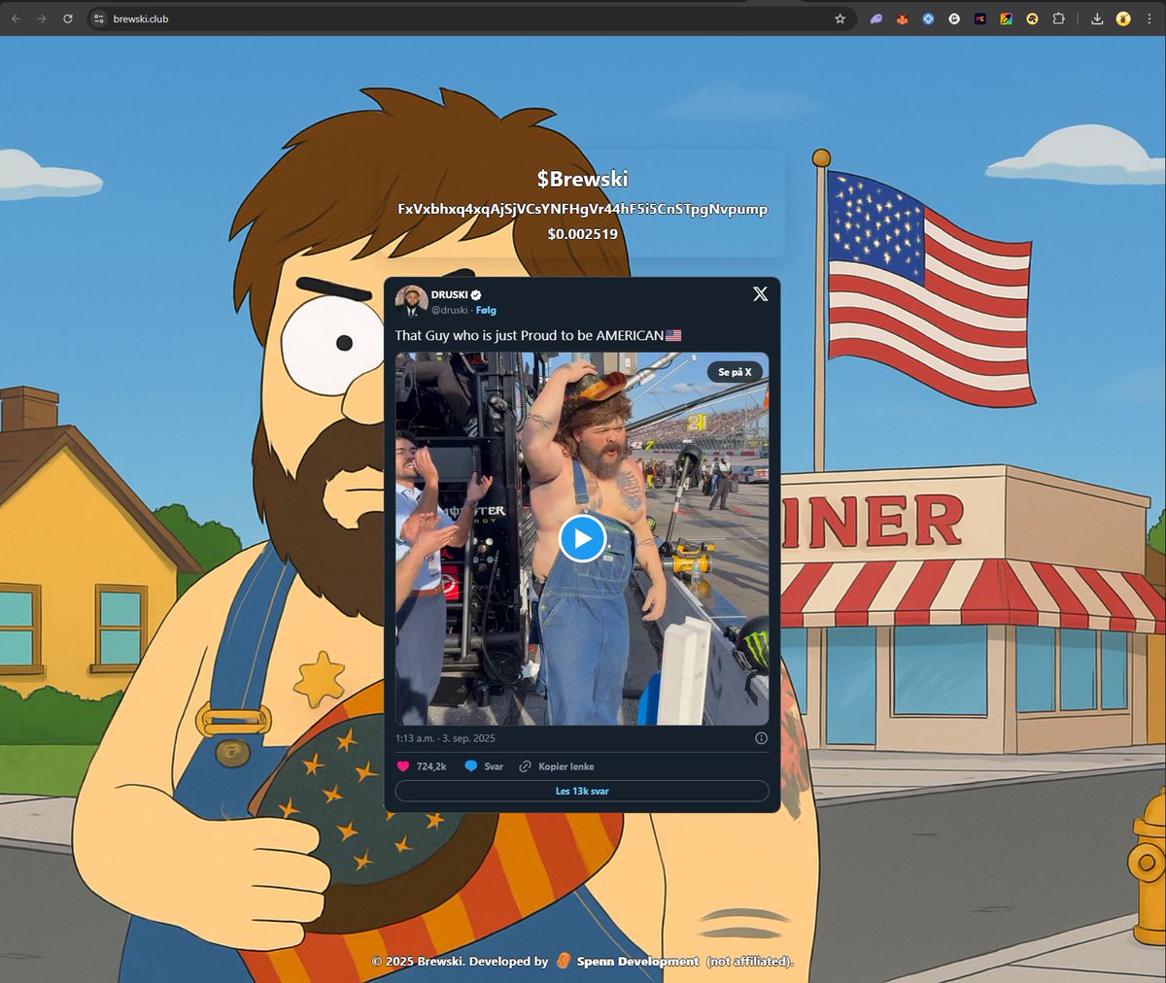1166x983 pixels.
Task: Click the '(not affiliated).' footer text
Action: pos(749,962)
